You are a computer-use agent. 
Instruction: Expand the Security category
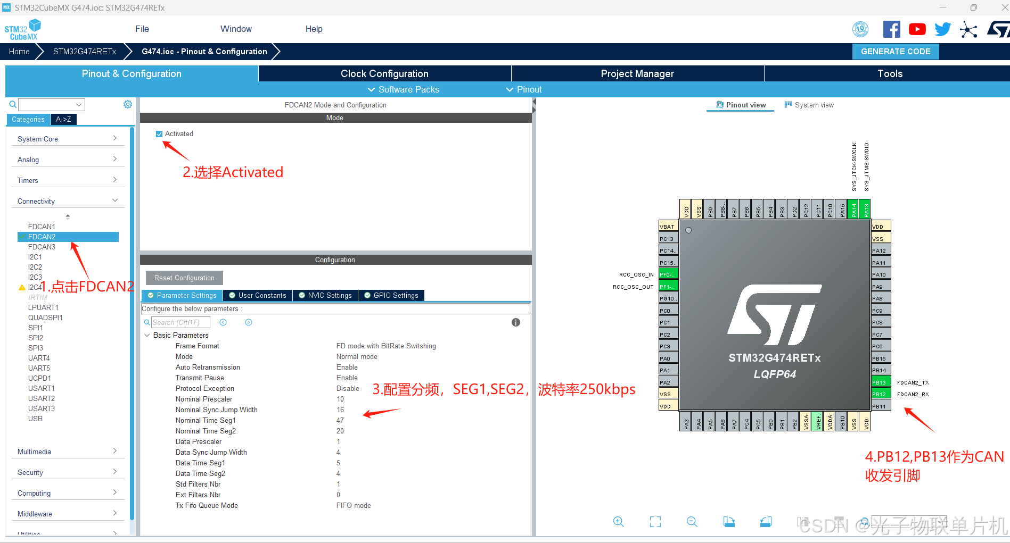pos(68,472)
